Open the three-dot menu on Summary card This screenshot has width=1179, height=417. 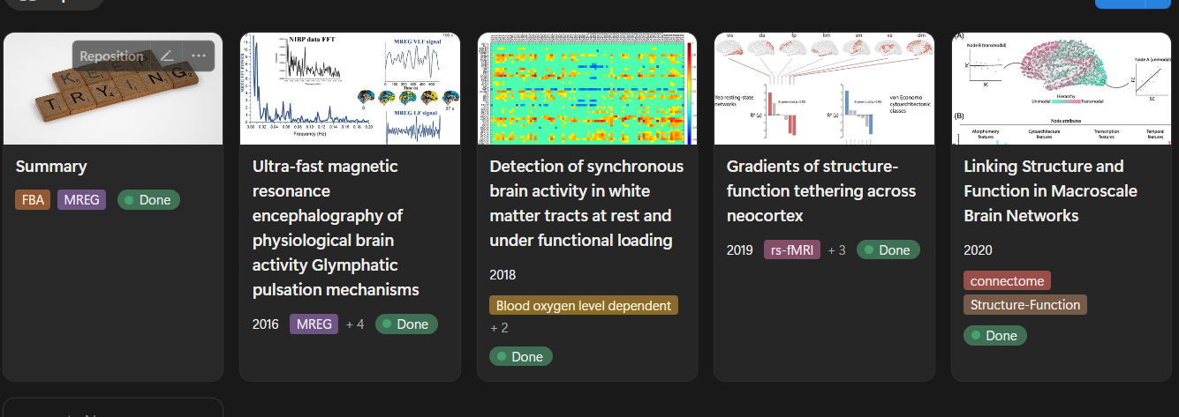pos(198,56)
